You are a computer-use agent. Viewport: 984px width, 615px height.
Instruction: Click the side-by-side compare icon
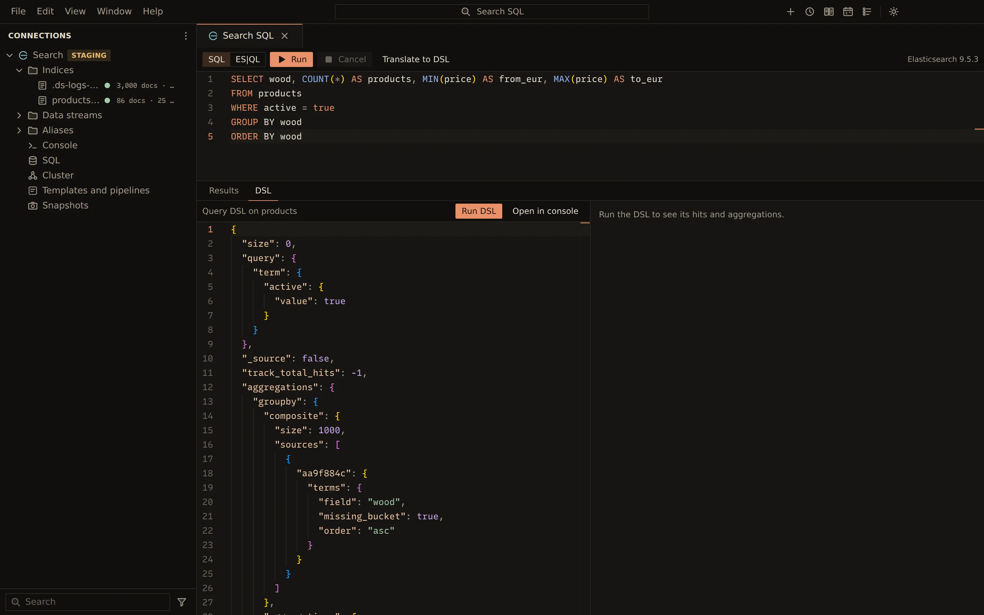tap(829, 11)
